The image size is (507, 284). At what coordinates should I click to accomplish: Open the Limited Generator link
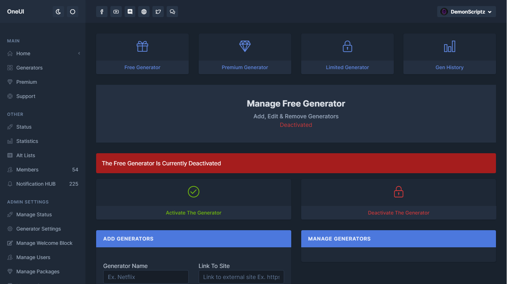347,67
